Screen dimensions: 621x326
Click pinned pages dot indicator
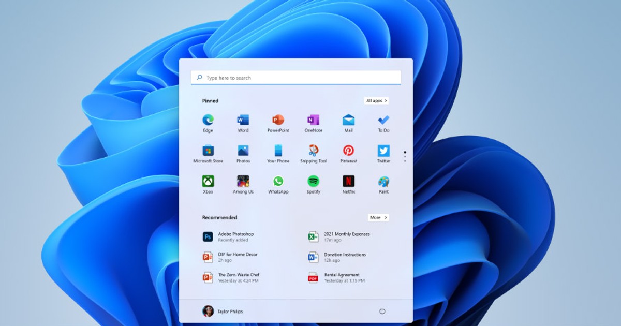405,156
